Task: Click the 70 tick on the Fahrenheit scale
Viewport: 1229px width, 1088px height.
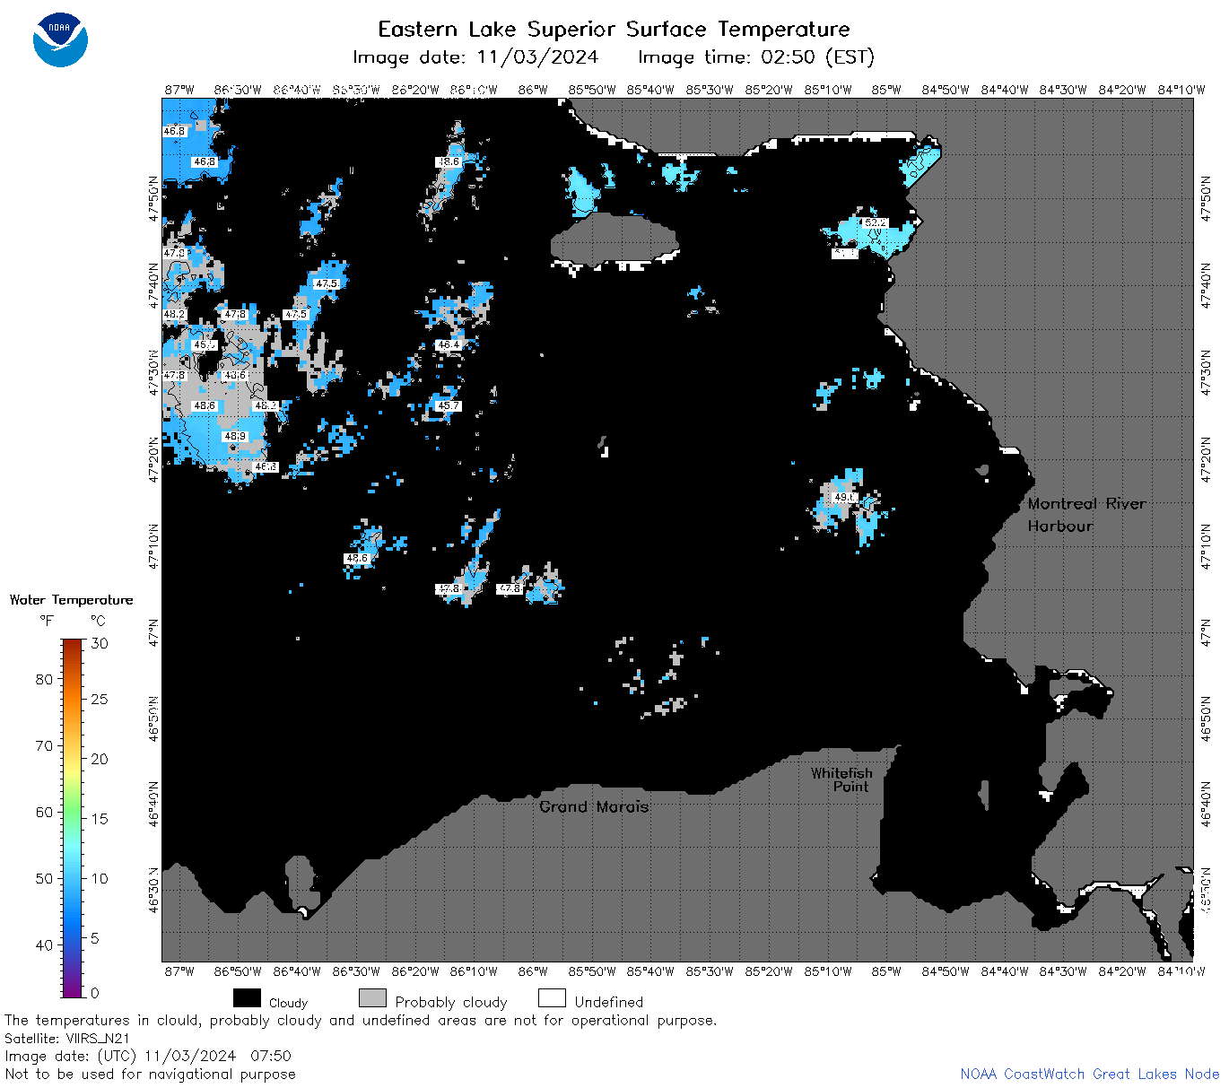Action: [x=45, y=745]
